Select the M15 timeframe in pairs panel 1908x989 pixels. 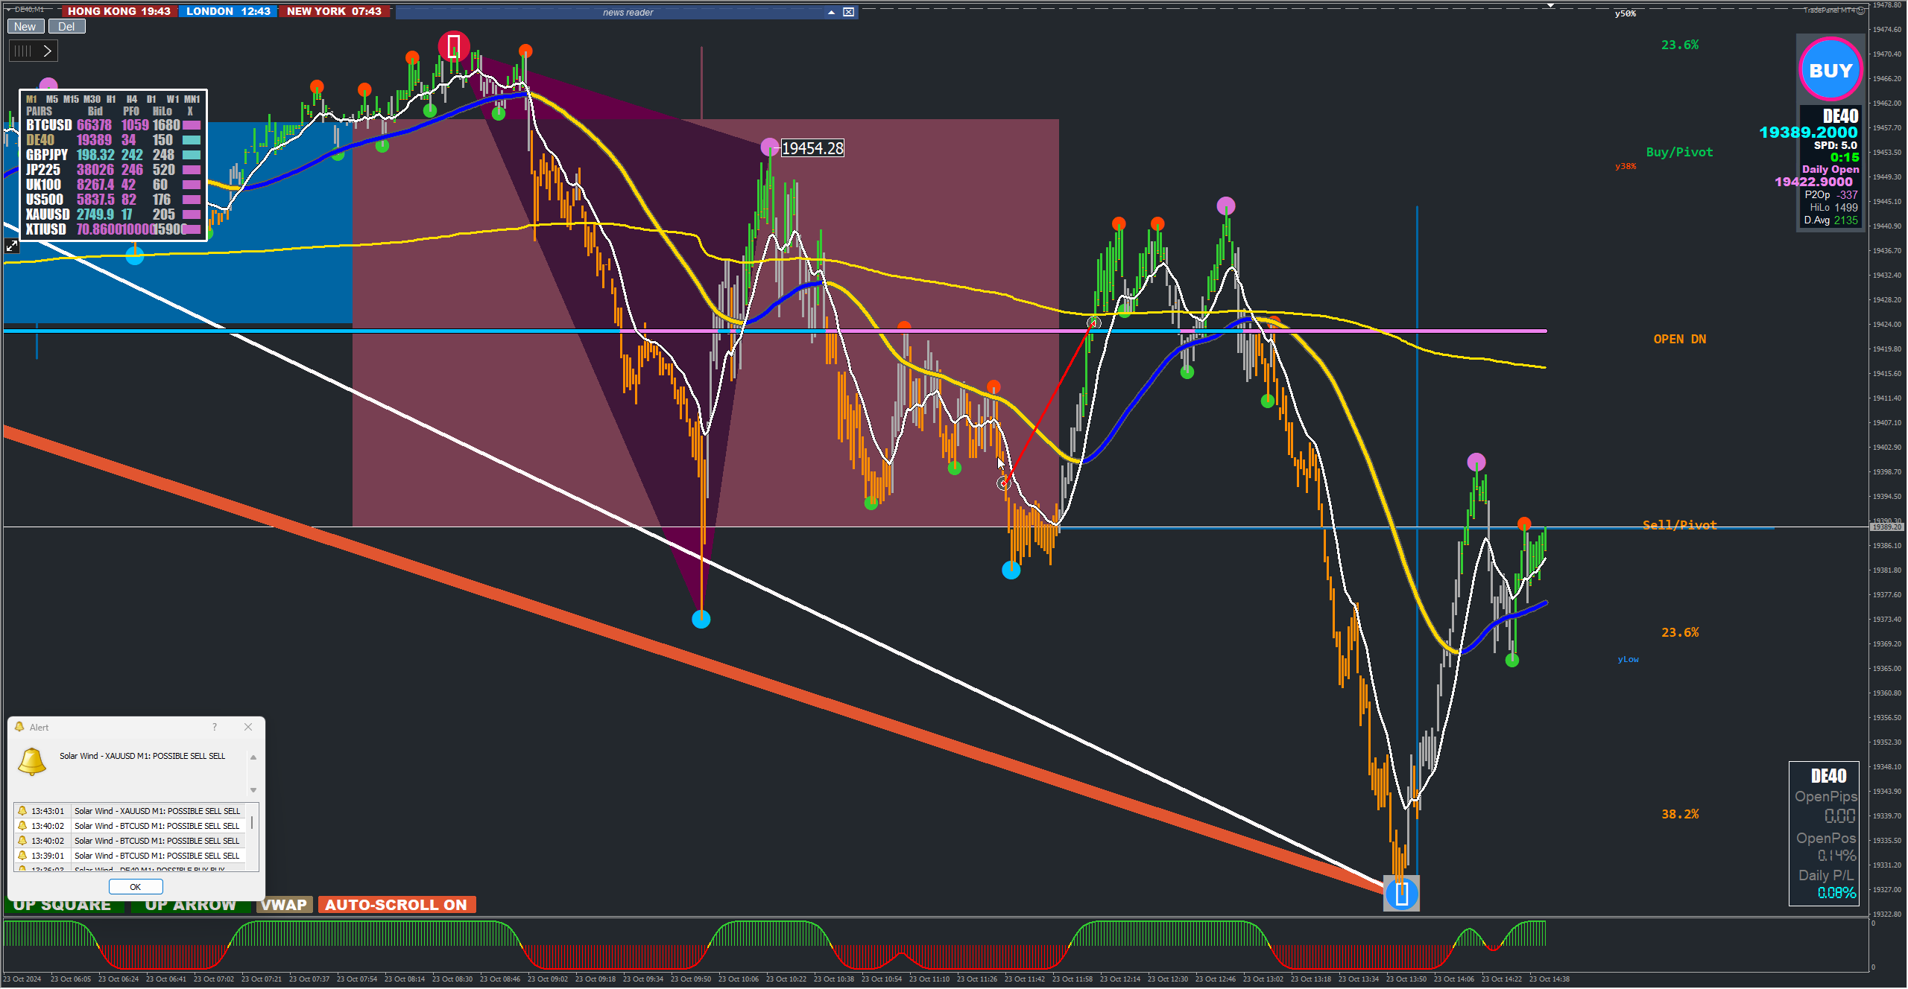pos(71,99)
